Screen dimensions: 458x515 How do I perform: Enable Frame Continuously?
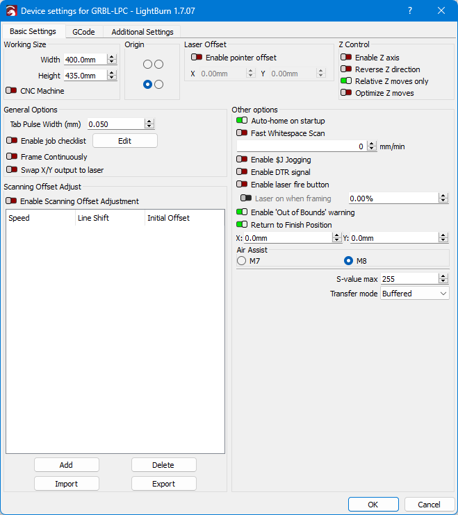(x=12, y=156)
